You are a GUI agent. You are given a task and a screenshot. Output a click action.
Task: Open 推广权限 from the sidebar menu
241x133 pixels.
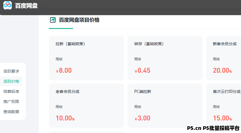11,102
